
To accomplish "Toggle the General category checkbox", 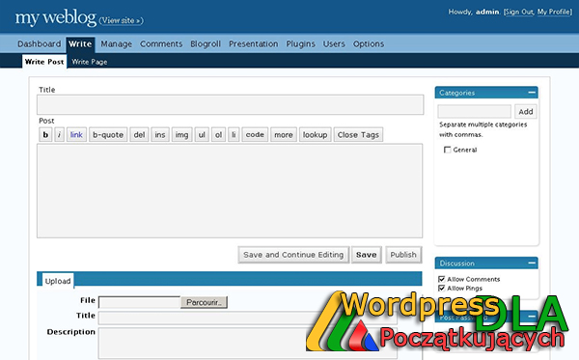I will pyautogui.click(x=447, y=150).
